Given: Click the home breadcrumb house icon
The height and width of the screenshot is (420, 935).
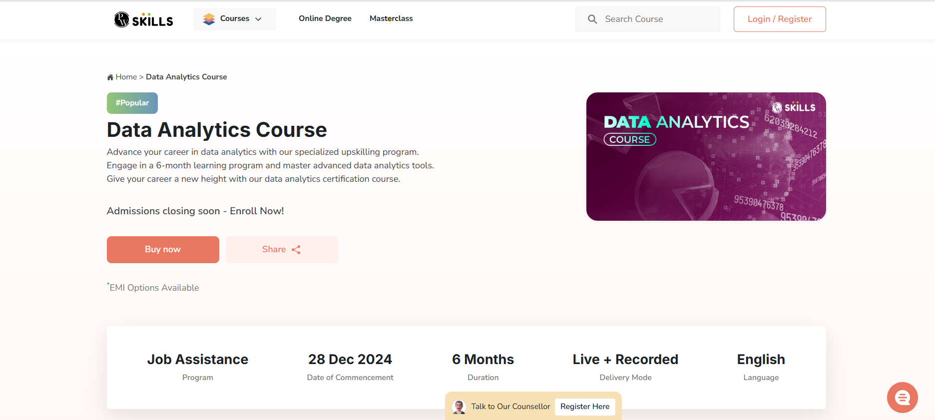Looking at the screenshot, I should tap(110, 77).
